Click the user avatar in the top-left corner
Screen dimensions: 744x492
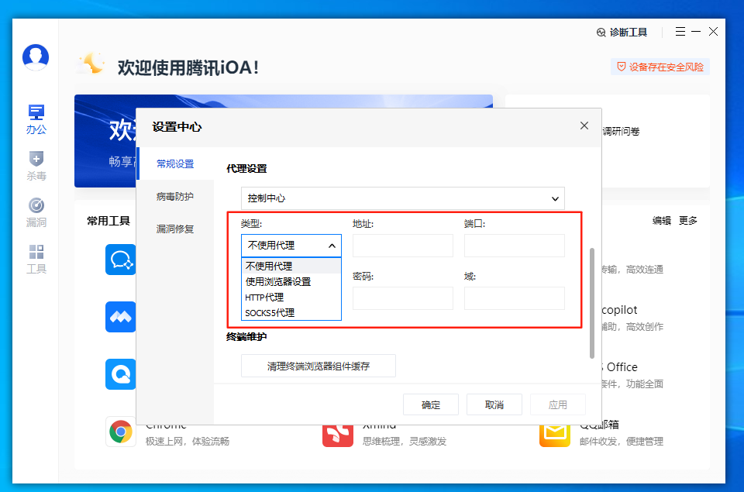click(35, 57)
